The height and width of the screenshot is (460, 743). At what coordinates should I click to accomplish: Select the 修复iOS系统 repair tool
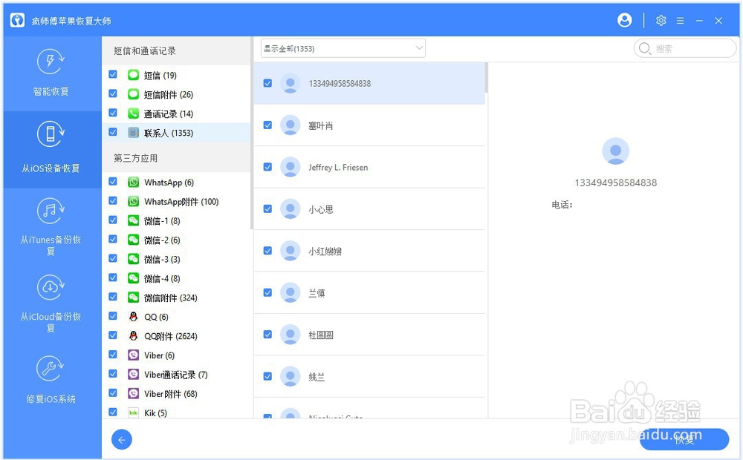[x=50, y=380]
